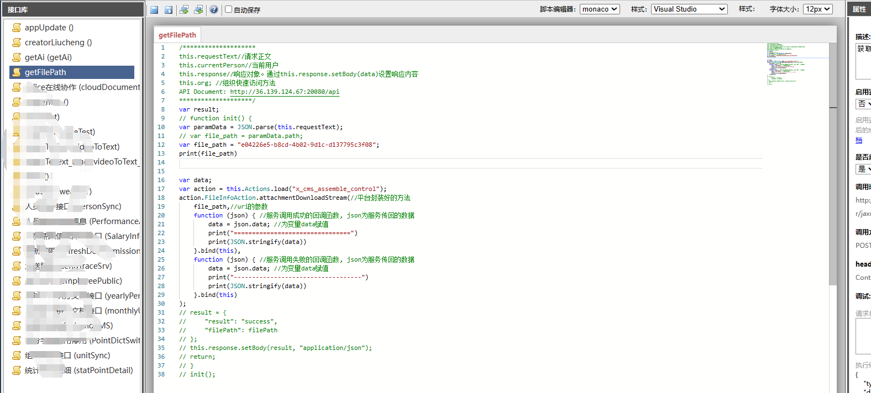The height and width of the screenshot is (393, 871).
Task: Open the Visual Studio style dropdown
Action: pos(689,9)
